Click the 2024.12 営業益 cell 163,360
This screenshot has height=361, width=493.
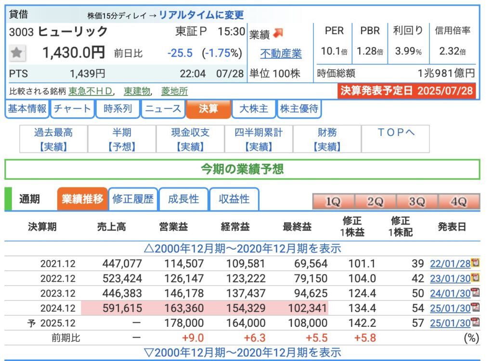click(184, 308)
